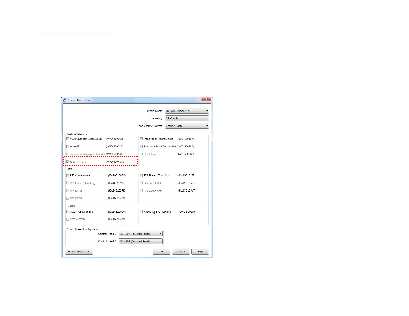
Task: Click the KWD-5001FP license code text
Action: tap(185, 139)
